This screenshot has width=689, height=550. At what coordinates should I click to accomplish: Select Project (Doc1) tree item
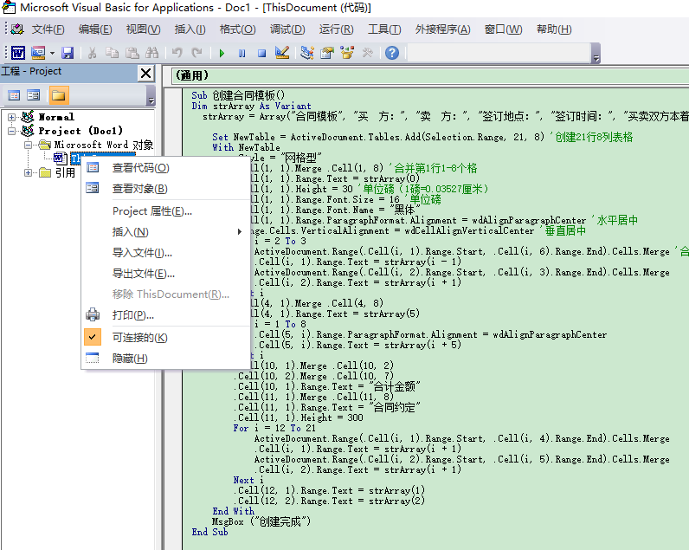pos(80,131)
